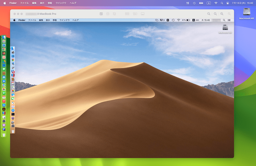Open iTunes in the remote Mac's dock
The height and width of the screenshot is (166, 256).
coord(13,106)
